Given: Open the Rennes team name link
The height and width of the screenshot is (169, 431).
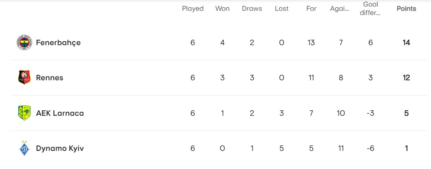Looking at the screenshot, I should tap(50, 78).
